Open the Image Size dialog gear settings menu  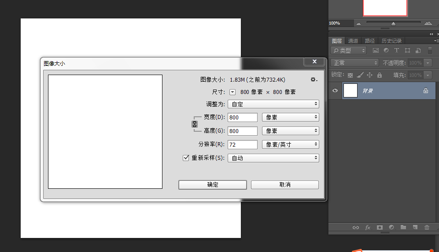pyautogui.click(x=314, y=79)
